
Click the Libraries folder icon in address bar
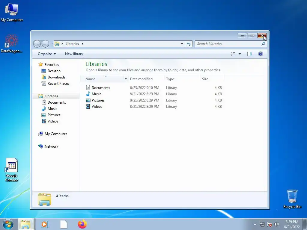click(57, 44)
